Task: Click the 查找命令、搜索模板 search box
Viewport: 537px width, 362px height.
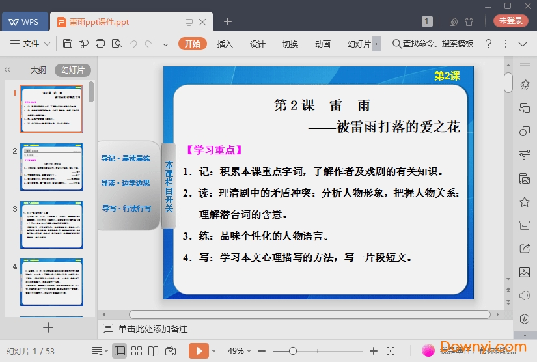Action: pyautogui.click(x=433, y=44)
